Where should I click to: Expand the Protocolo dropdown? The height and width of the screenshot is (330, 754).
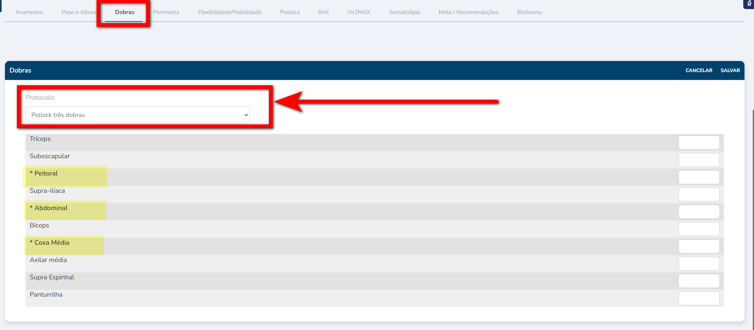click(x=137, y=115)
